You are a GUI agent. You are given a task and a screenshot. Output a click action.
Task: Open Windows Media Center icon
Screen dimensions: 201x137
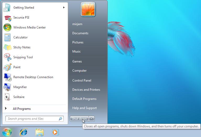tap(7, 27)
